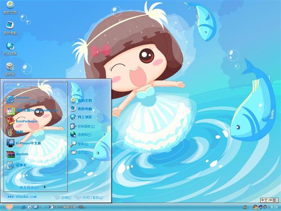Open 我的文档 desktop icon

point(10,7)
